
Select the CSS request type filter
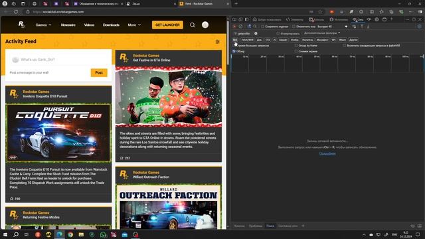click(x=268, y=40)
